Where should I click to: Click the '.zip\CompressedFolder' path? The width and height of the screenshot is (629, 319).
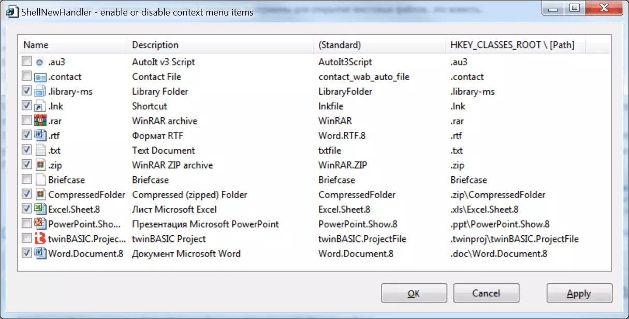click(x=498, y=195)
